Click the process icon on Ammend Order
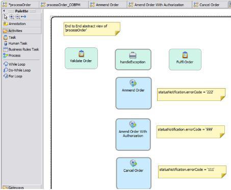The image size is (231, 190). click(x=133, y=83)
